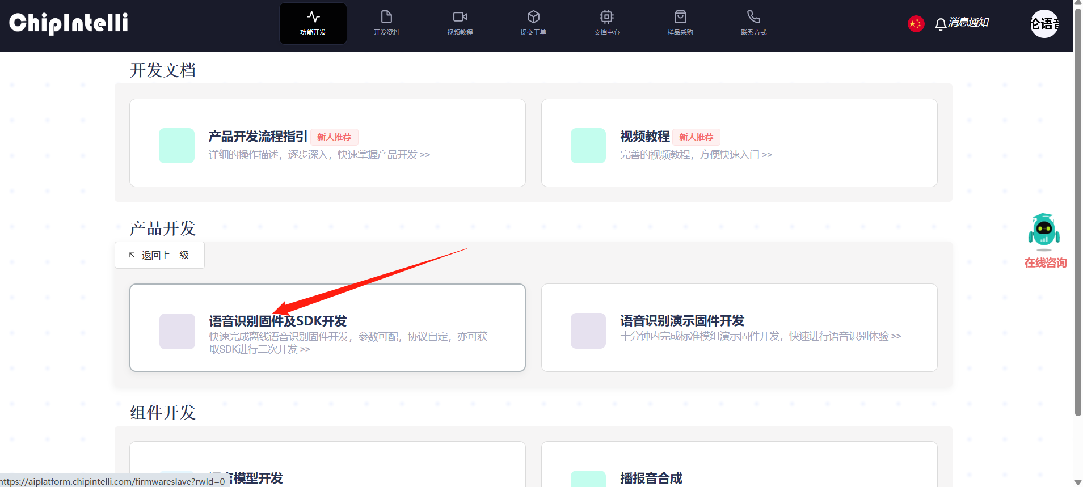
Task: Click 新人推荐 tag beside 产品开发流程指引
Action: coord(334,137)
